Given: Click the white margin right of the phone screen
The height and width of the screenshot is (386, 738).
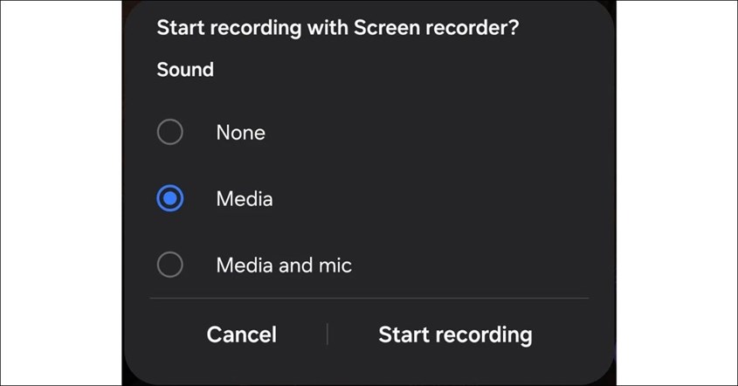Looking at the screenshot, I should click(x=677, y=192).
